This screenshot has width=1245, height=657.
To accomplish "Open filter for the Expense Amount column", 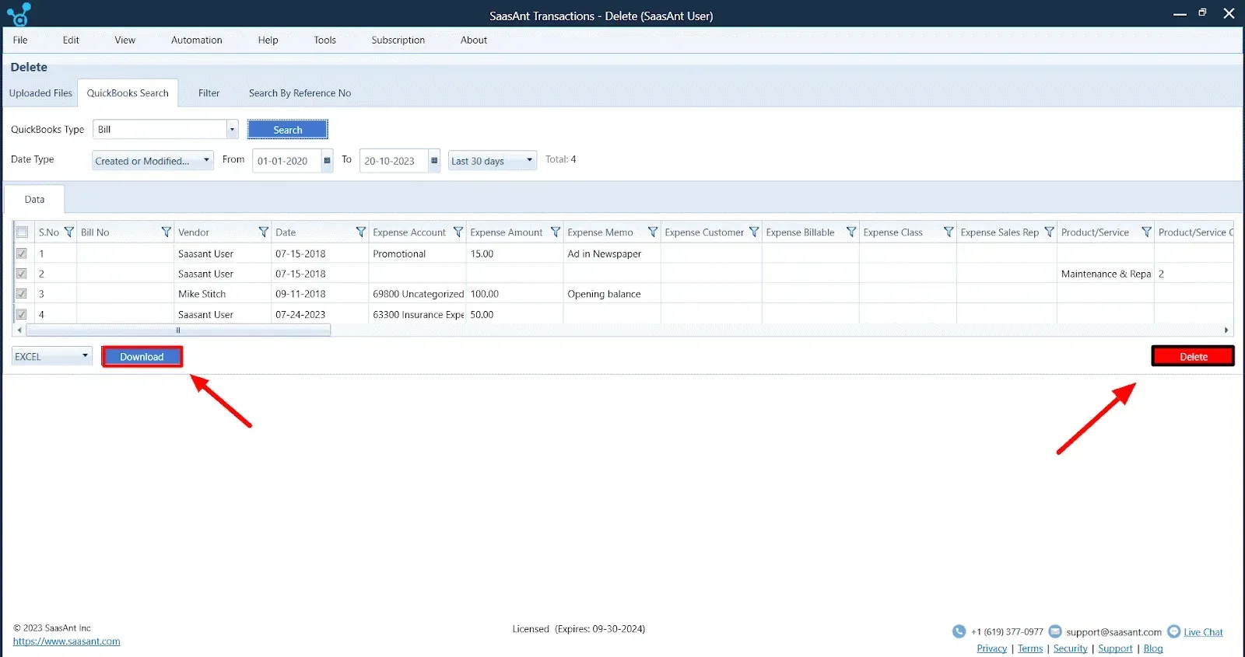I will pyautogui.click(x=555, y=232).
